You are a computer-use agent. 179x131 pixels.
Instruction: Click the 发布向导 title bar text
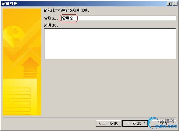(9, 4)
